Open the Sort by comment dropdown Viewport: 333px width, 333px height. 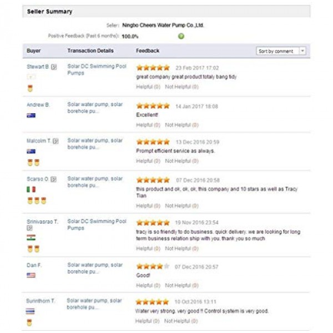[x=281, y=51]
